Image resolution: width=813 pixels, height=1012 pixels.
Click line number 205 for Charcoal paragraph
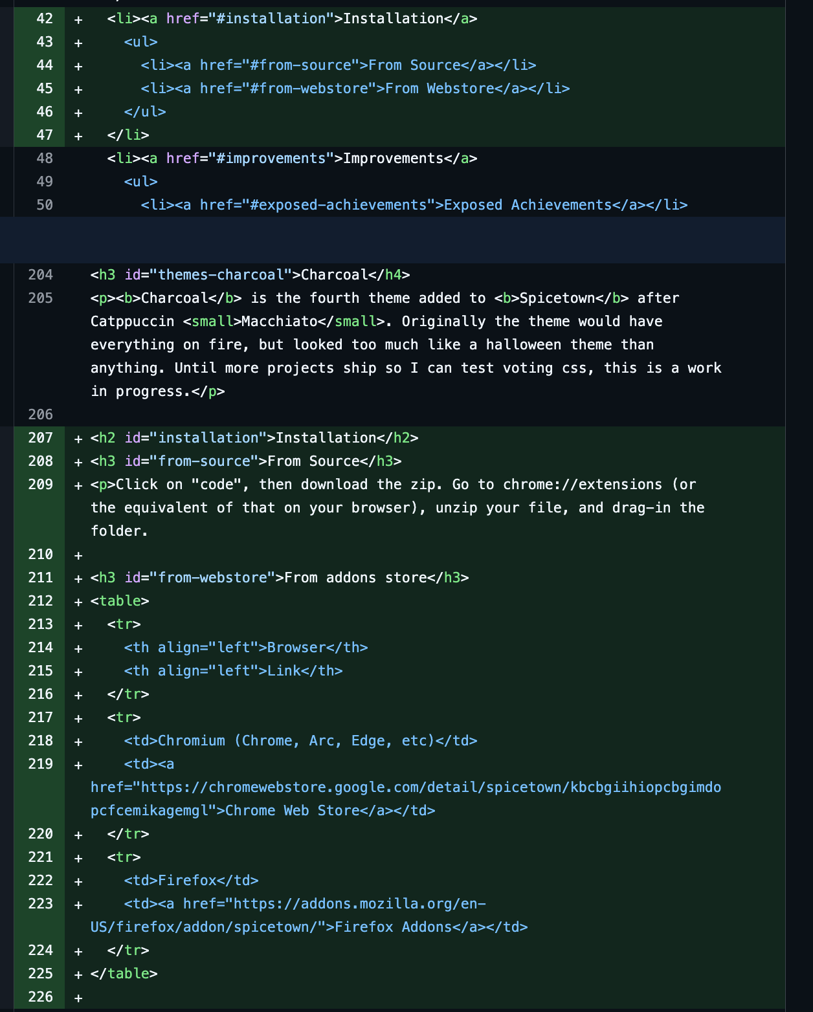[x=41, y=298]
